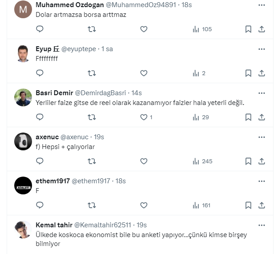Viewport: 274px width, 254px height.
Task: Open view count on Eyup's tweet
Action: click(199, 73)
